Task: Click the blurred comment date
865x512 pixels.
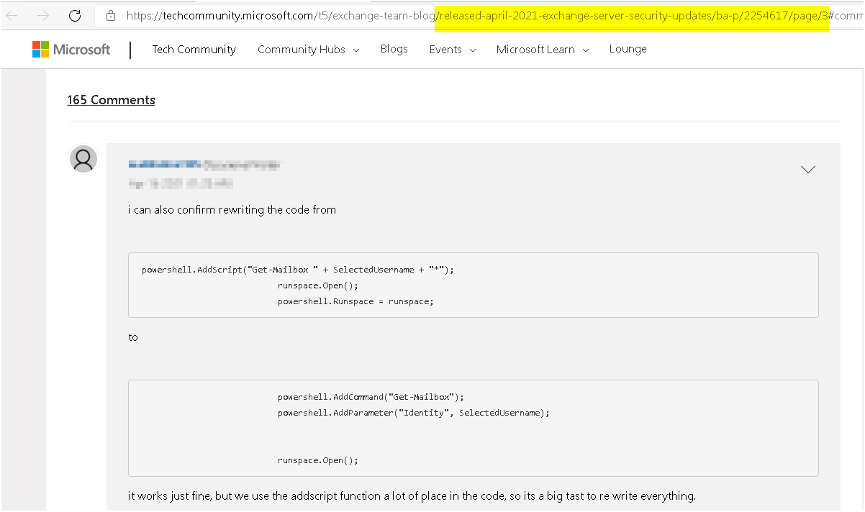Action: click(x=181, y=183)
